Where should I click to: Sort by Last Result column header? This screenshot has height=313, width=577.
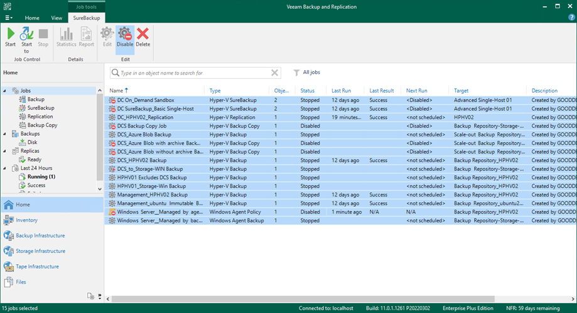click(382, 91)
